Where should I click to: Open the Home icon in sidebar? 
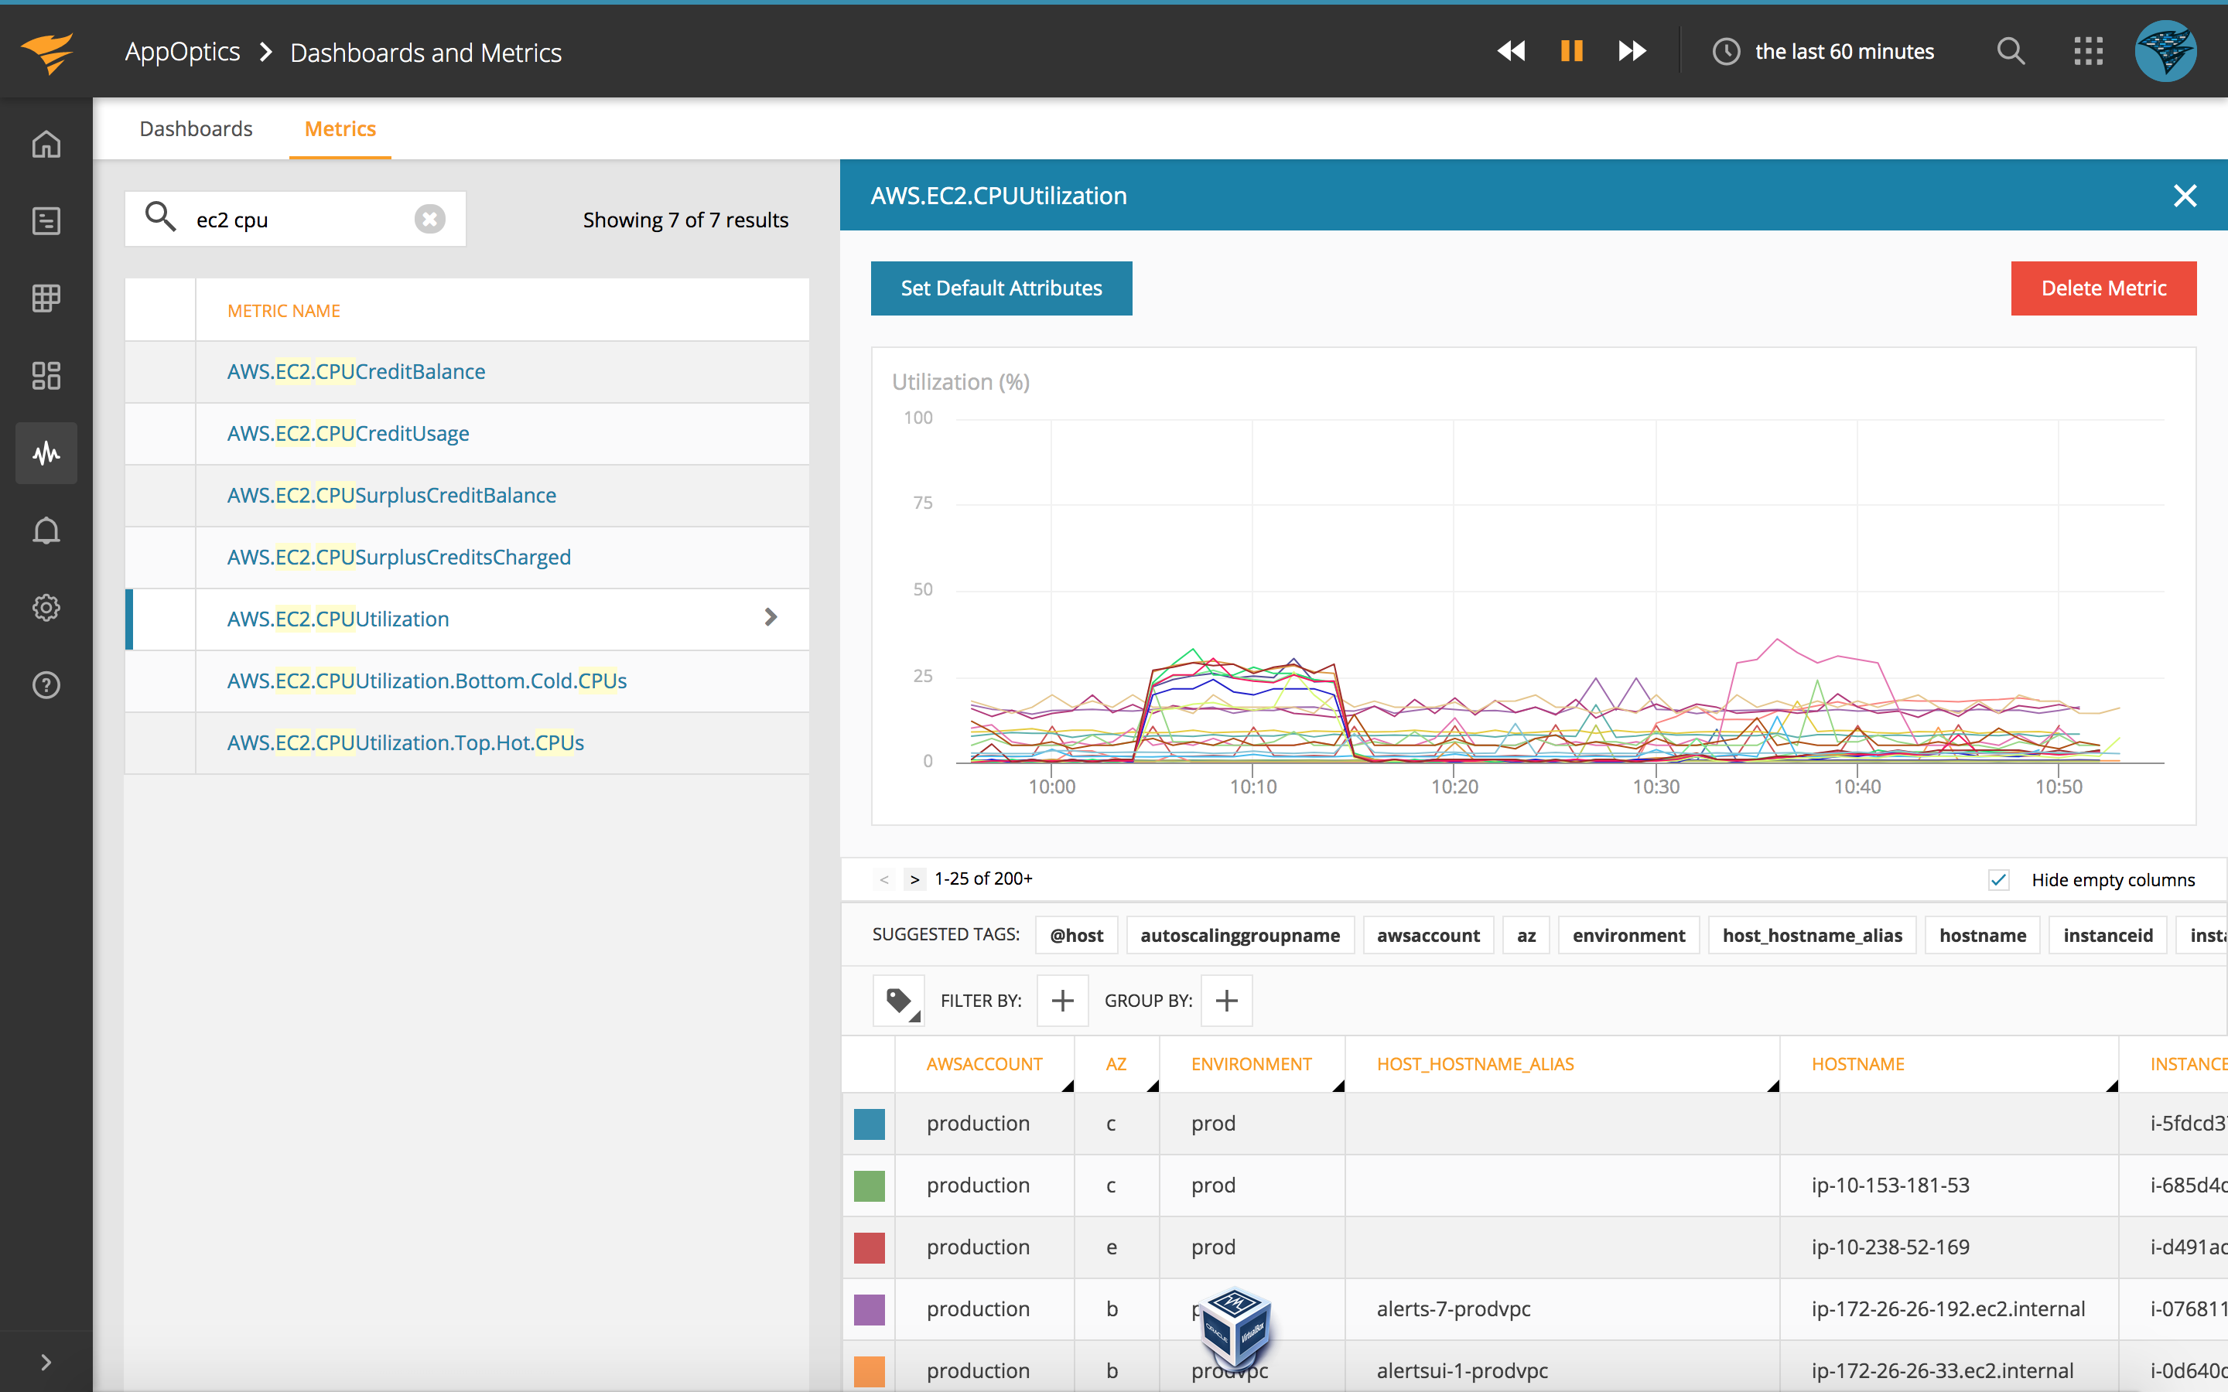pyautogui.click(x=46, y=144)
